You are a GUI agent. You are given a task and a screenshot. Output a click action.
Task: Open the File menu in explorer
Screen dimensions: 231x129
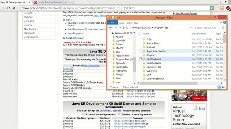point(113,23)
